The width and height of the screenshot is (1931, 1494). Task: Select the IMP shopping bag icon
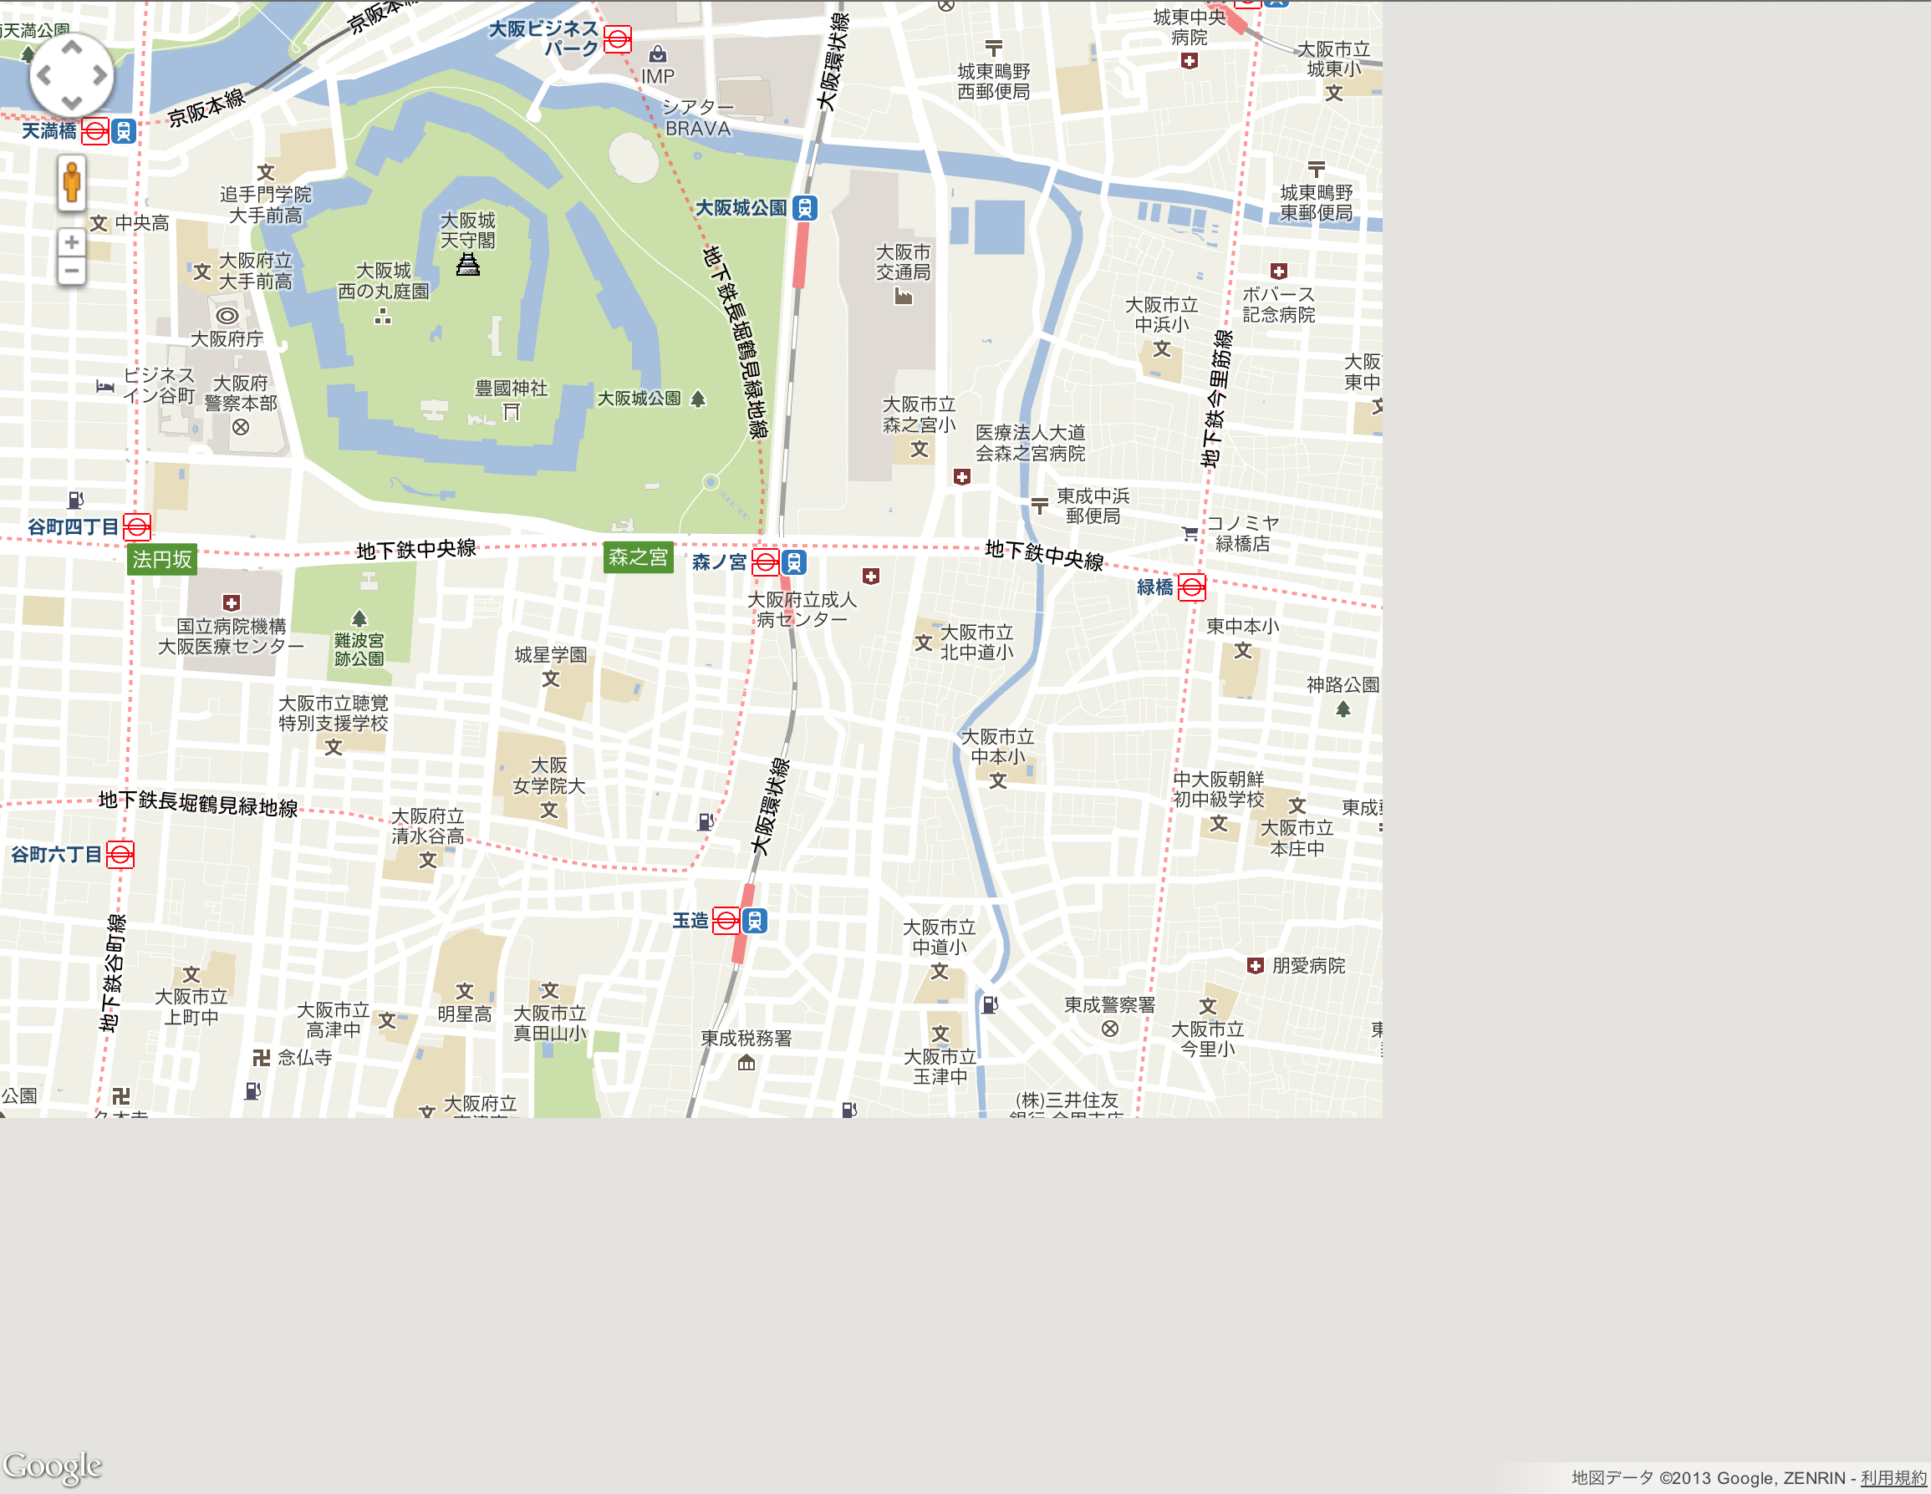[x=658, y=55]
